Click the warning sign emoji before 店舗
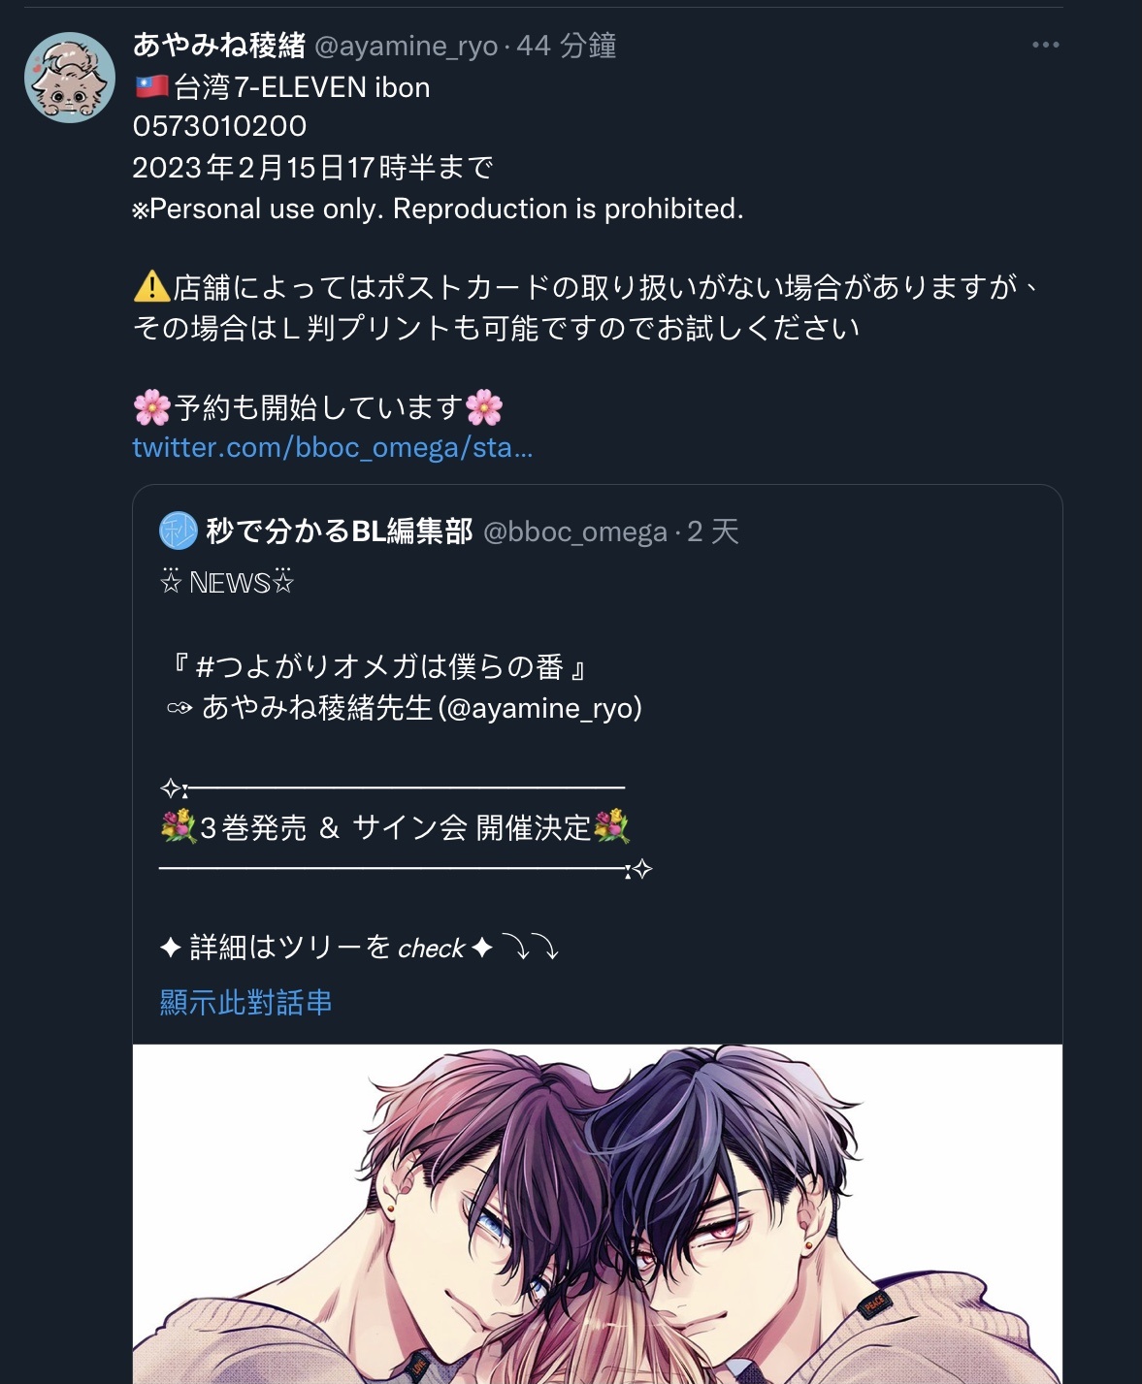This screenshot has width=1142, height=1384. click(151, 287)
